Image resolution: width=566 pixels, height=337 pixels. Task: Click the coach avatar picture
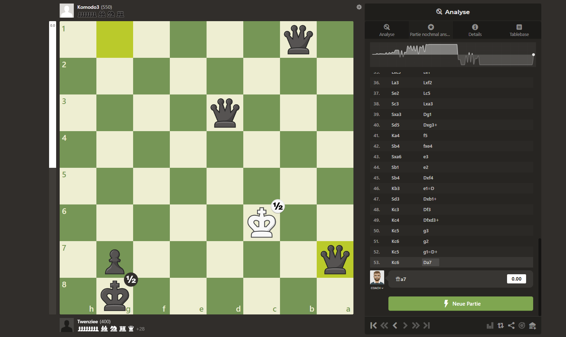click(377, 278)
